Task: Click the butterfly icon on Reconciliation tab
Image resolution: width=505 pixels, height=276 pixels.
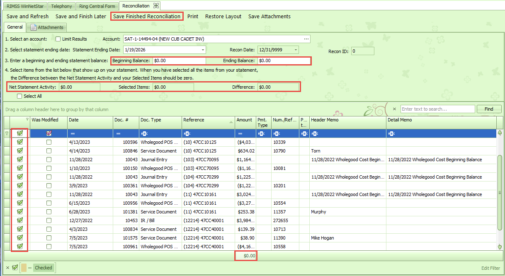Action: [x=156, y=6]
